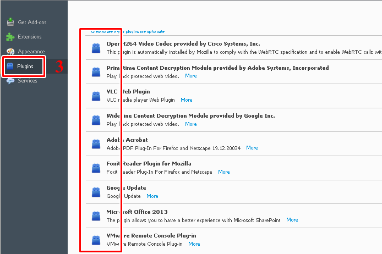382x254 pixels.
Task: Click the Adobe Acrobat plugin icon
Action: pos(96,144)
